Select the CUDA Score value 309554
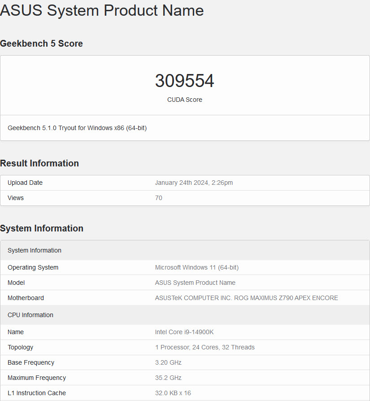Viewport: 370px width, 401px height. click(x=184, y=81)
